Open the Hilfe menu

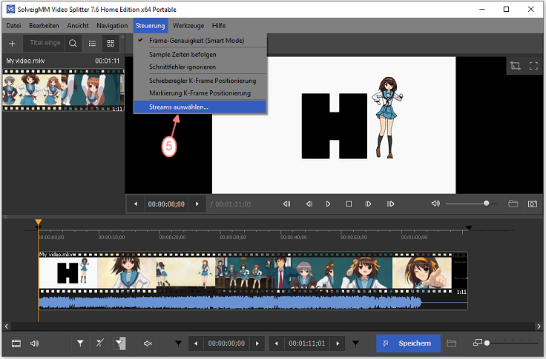coord(219,26)
